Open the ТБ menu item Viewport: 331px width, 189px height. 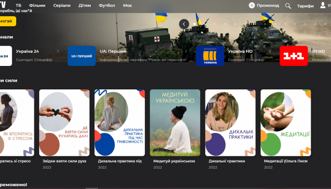point(18,6)
